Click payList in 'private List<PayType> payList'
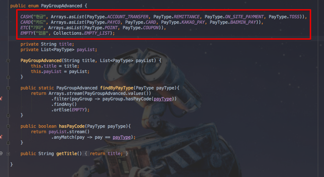324x177 pixels. tap(86, 50)
